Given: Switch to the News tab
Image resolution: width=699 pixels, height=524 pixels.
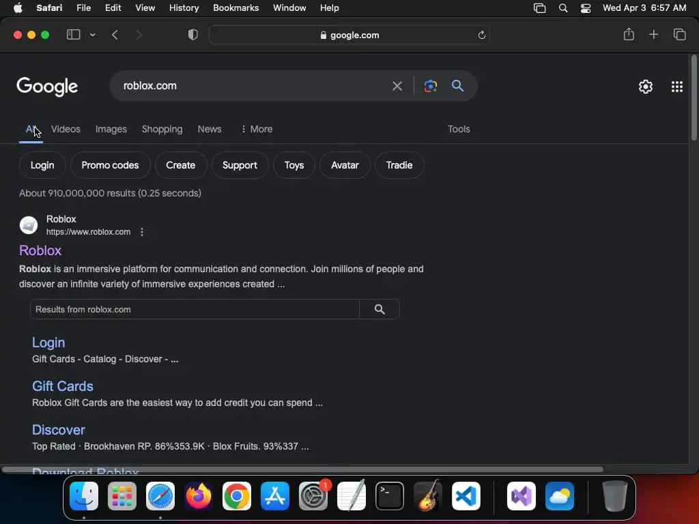Looking at the screenshot, I should pyautogui.click(x=210, y=129).
